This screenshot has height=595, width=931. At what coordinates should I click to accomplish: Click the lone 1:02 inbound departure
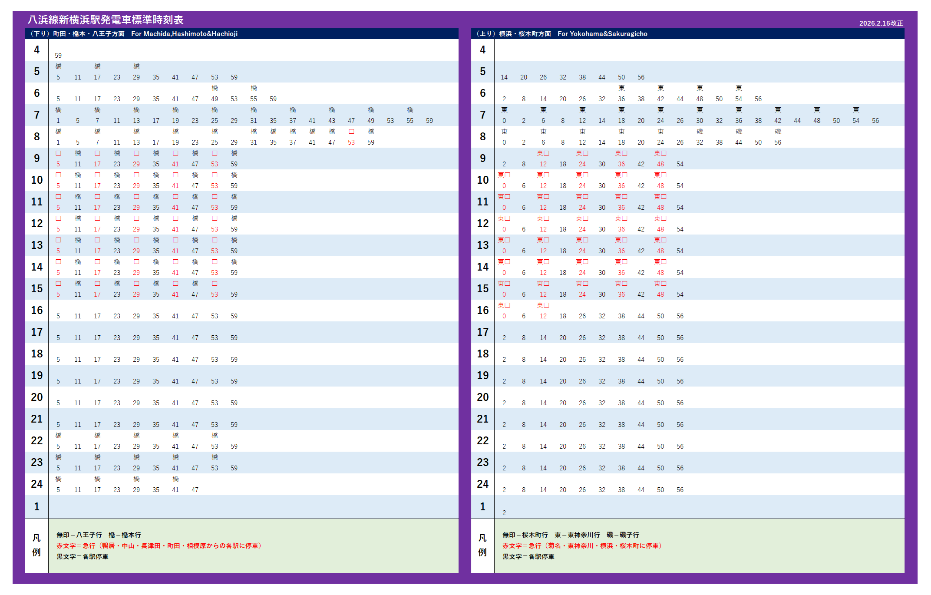point(504,513)
